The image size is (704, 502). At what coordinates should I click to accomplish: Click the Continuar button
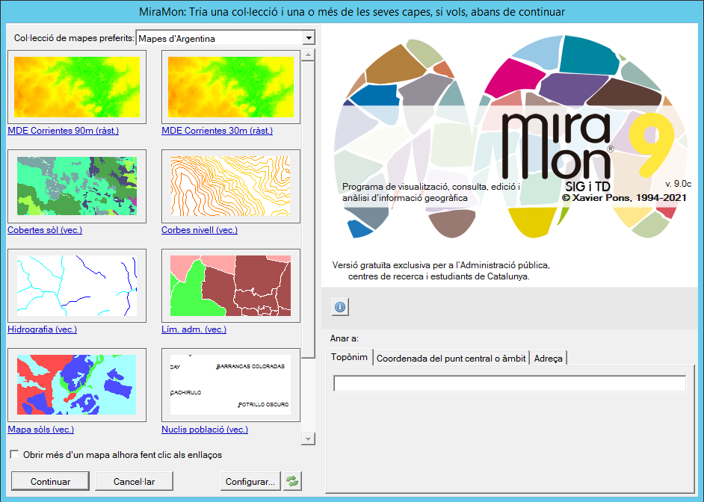[x=50, y=481]
